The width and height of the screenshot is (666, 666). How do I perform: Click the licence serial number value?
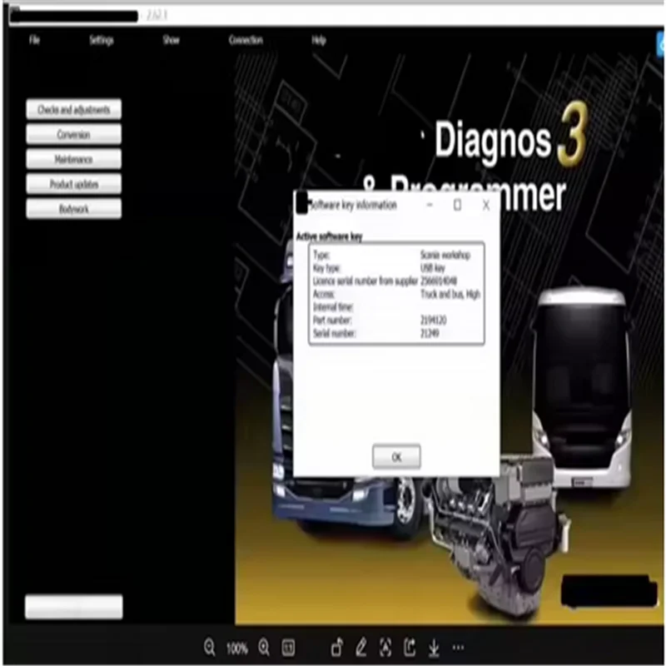click(x=439, y=281)
